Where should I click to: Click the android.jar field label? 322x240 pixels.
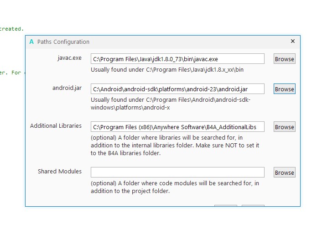(x=67, y=88)
